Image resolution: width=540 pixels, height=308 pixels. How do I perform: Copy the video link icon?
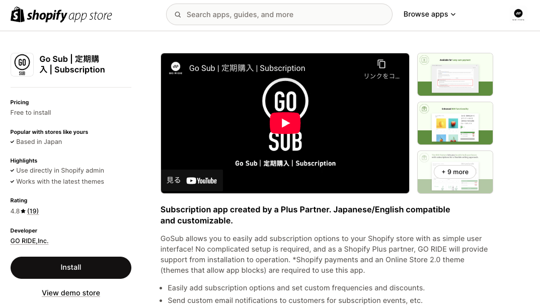tap(381, 64)
